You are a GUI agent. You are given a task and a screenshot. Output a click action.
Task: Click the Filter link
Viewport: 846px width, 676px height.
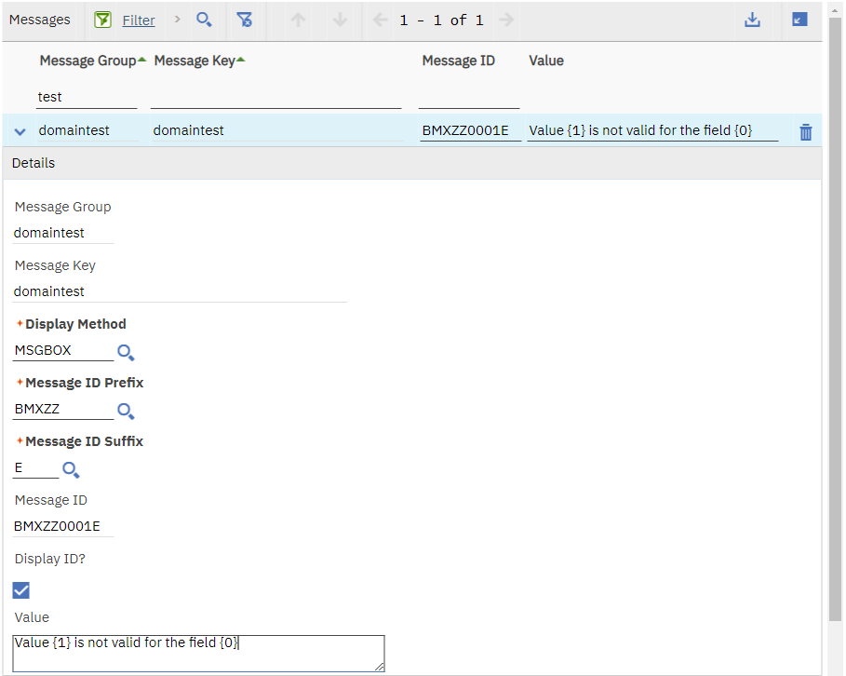click(139, 20)
